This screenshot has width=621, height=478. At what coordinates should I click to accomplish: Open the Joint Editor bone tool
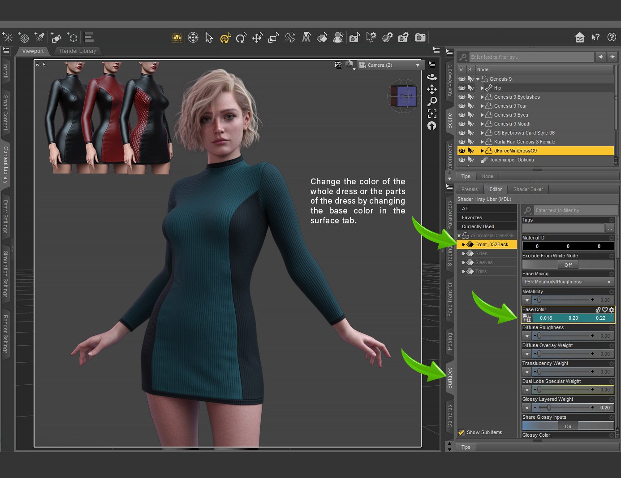tap(289, 38)
